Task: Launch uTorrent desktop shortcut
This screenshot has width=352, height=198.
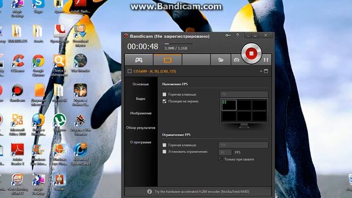Action: (59, 122)
